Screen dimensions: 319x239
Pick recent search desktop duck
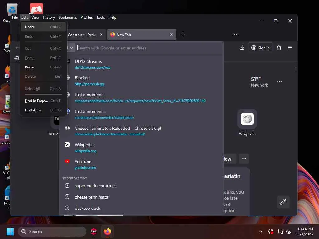pyautogui.click(x=141, y=208)
